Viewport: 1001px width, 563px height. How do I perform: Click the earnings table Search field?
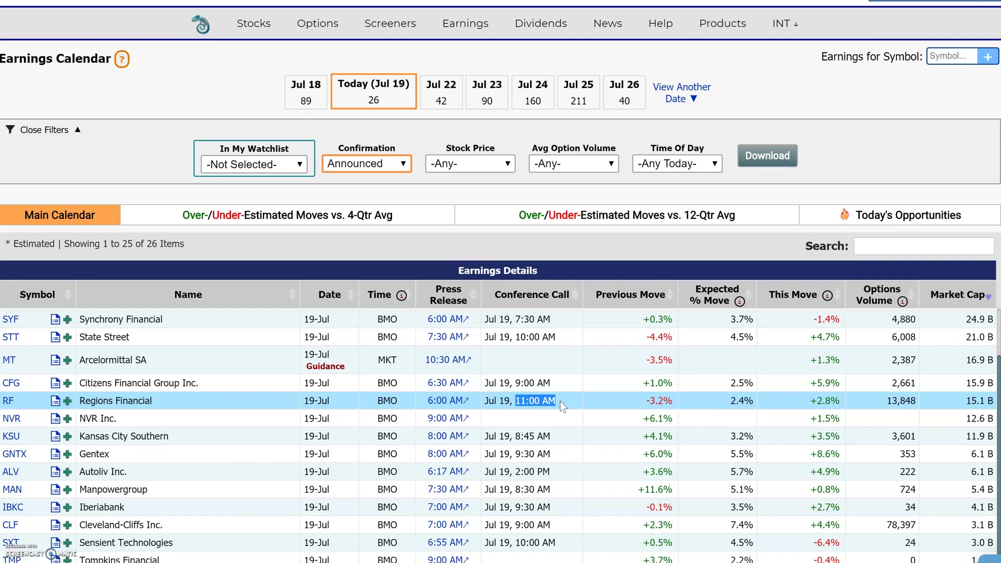coord(923,246)
